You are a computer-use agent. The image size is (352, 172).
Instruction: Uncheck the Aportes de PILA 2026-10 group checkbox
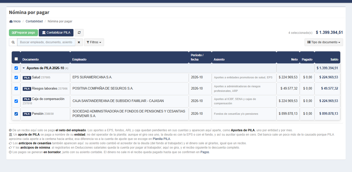pyautogui.click(x=16, y=68)
